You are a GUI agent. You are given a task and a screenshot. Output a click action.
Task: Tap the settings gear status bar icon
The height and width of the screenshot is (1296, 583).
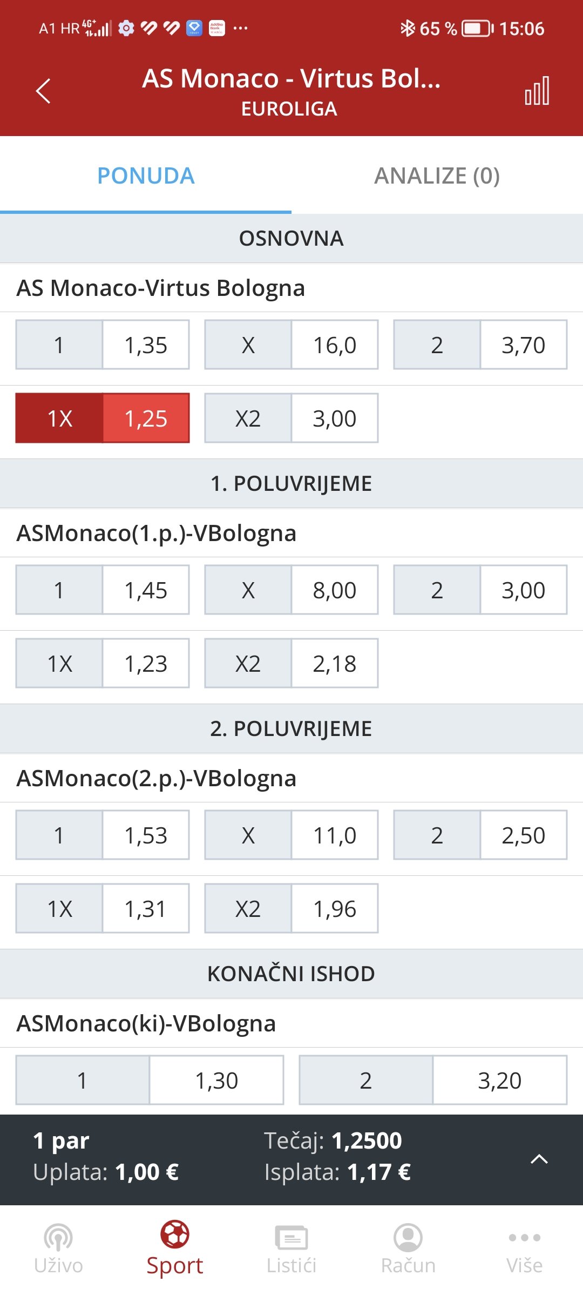click(126, 28)
